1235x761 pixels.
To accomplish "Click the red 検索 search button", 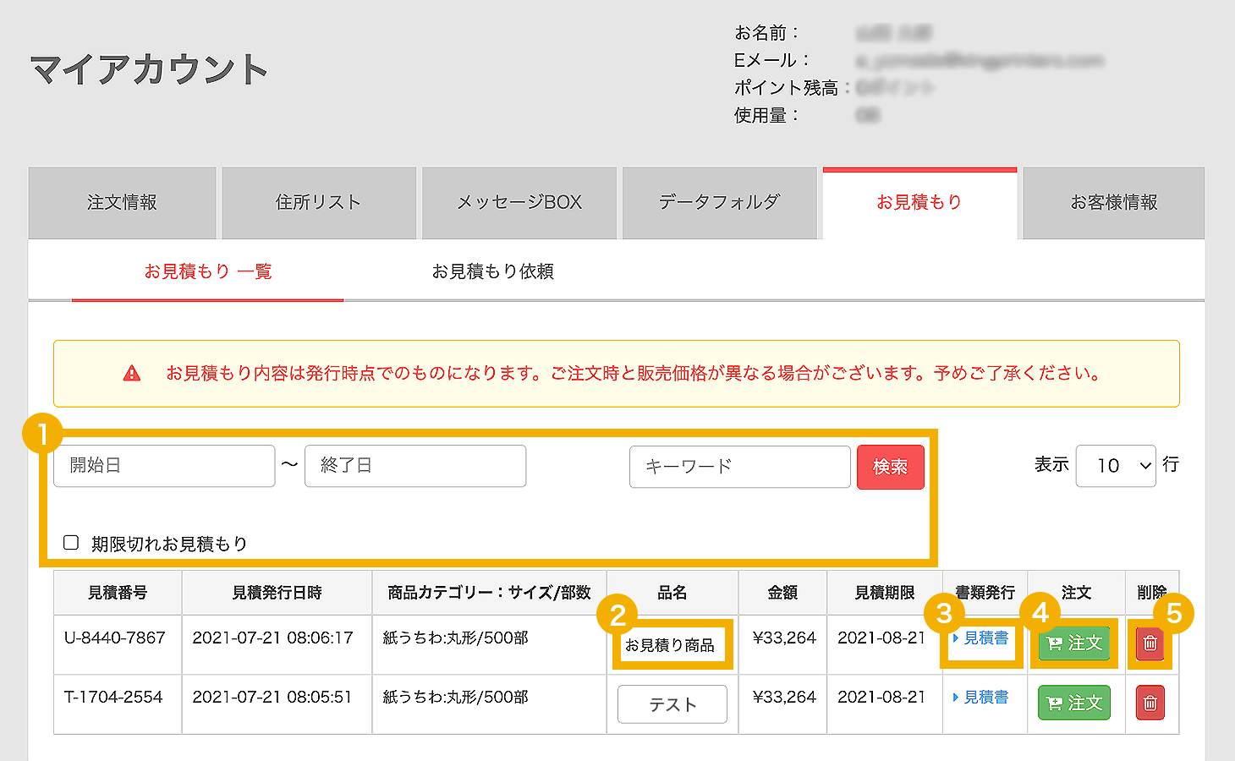I will pos(890,467).
